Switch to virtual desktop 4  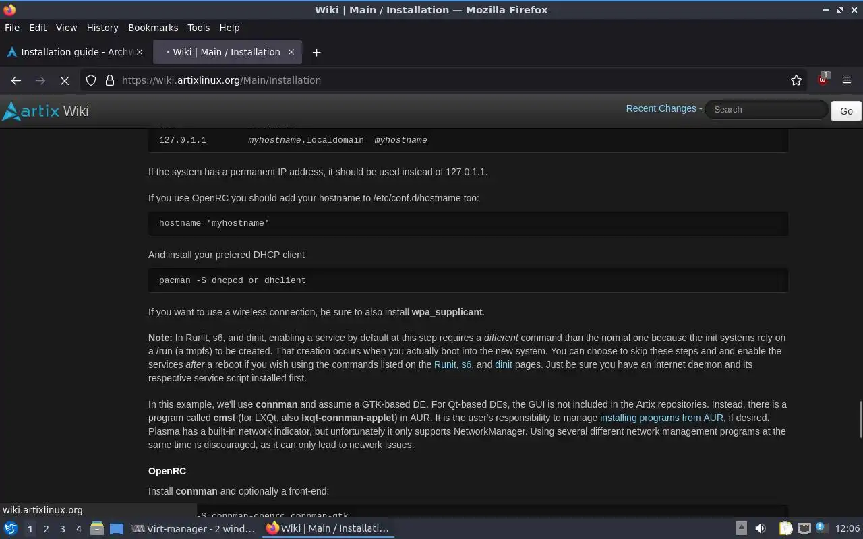coord(78,529)
